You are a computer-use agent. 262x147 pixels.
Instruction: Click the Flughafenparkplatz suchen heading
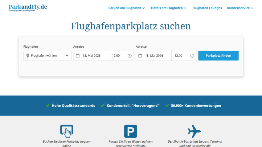pos(131,26)
